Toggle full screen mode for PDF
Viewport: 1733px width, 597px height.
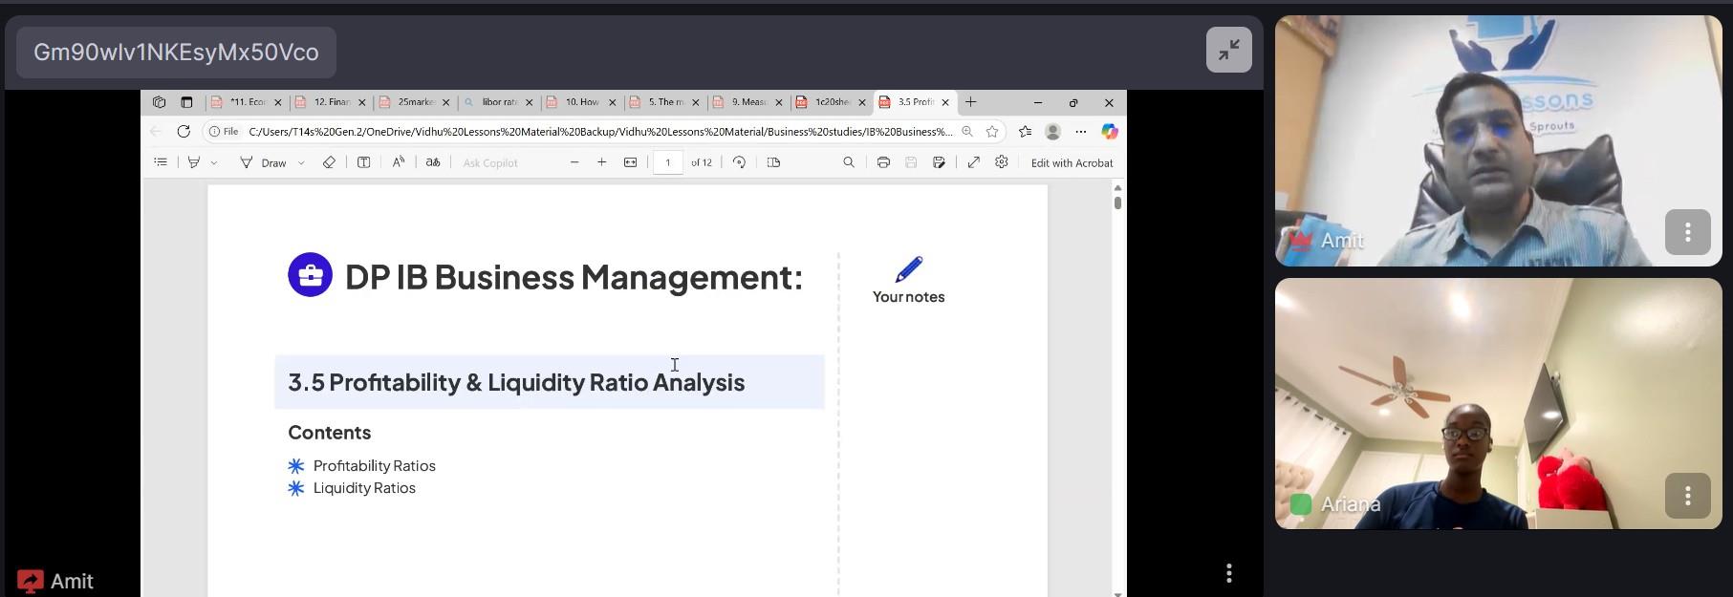coord(973,162)
